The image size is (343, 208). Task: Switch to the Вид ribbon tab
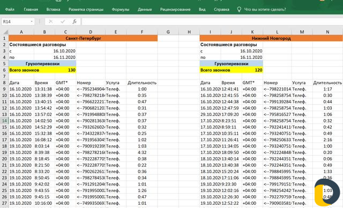pyautogui.click(x=202, y=10)
